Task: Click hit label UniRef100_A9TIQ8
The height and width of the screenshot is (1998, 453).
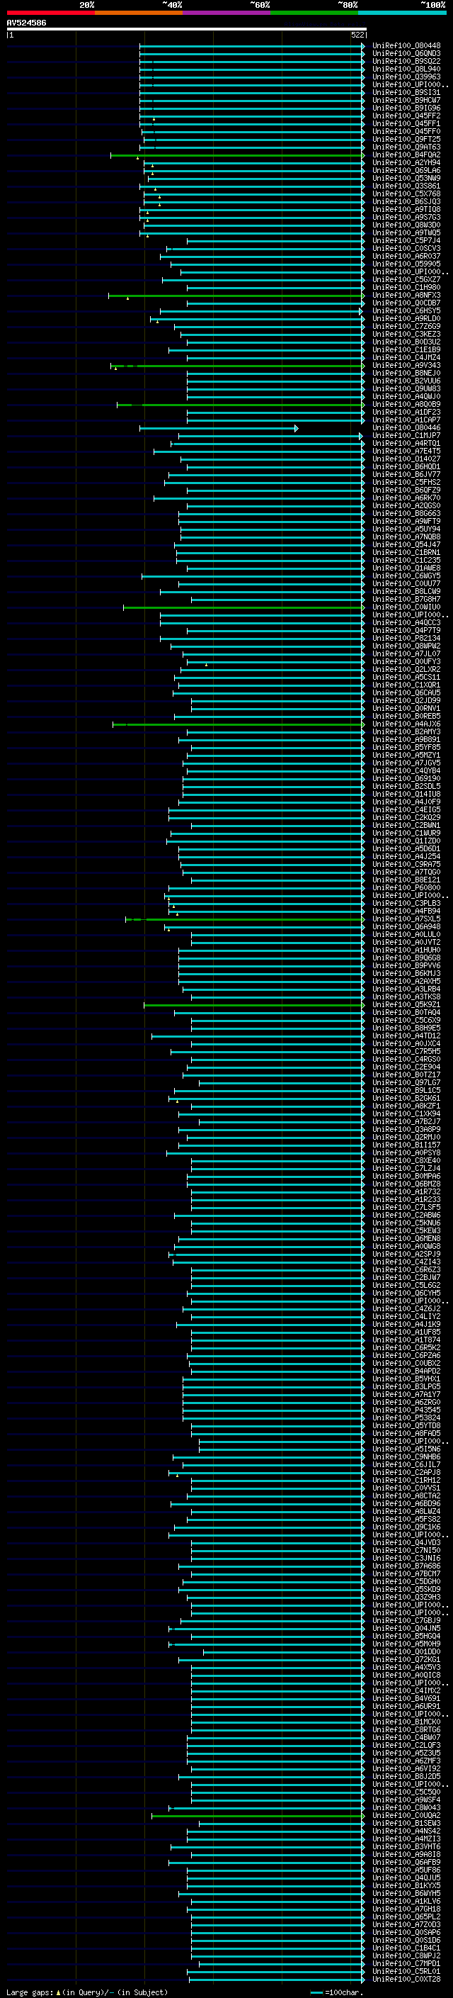Action: coord(406,209)
